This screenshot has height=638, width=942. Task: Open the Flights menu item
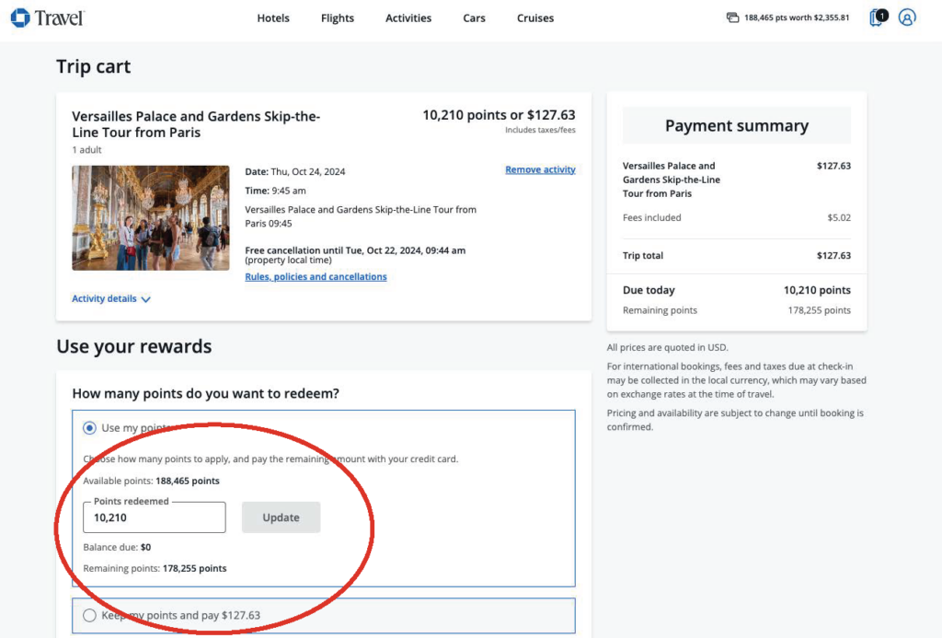click(x=338, y=18)
